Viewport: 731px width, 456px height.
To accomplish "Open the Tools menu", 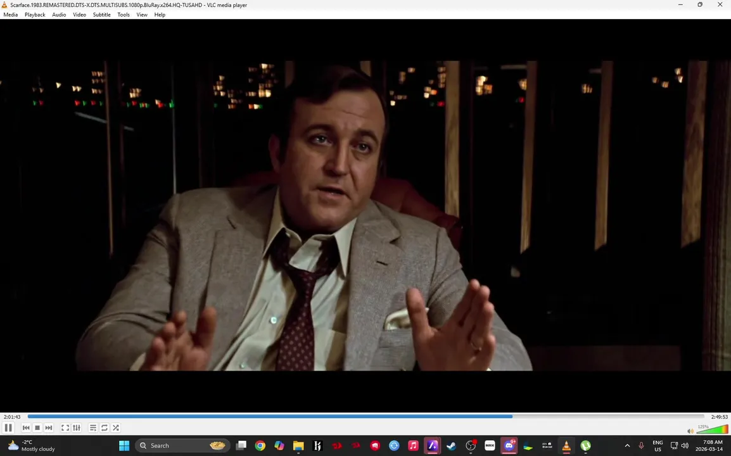I will point(124,15).
